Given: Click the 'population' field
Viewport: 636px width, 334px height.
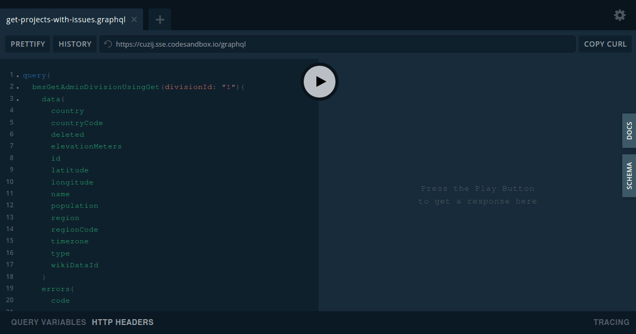Looking at the screenshot, I should click(75, 206).
